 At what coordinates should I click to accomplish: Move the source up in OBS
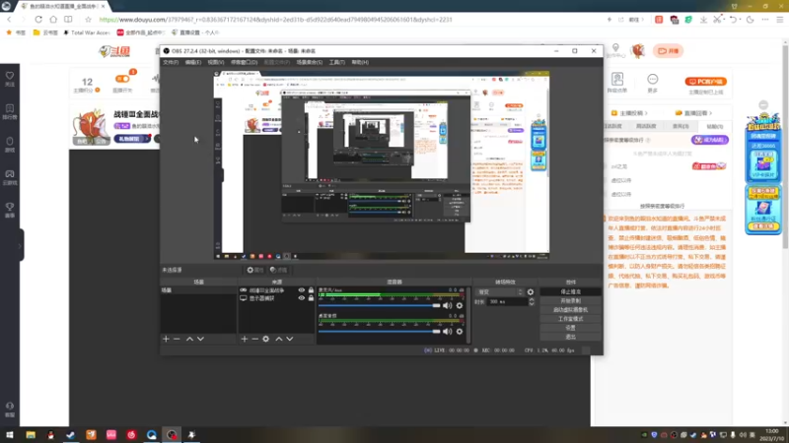(279, 339)
